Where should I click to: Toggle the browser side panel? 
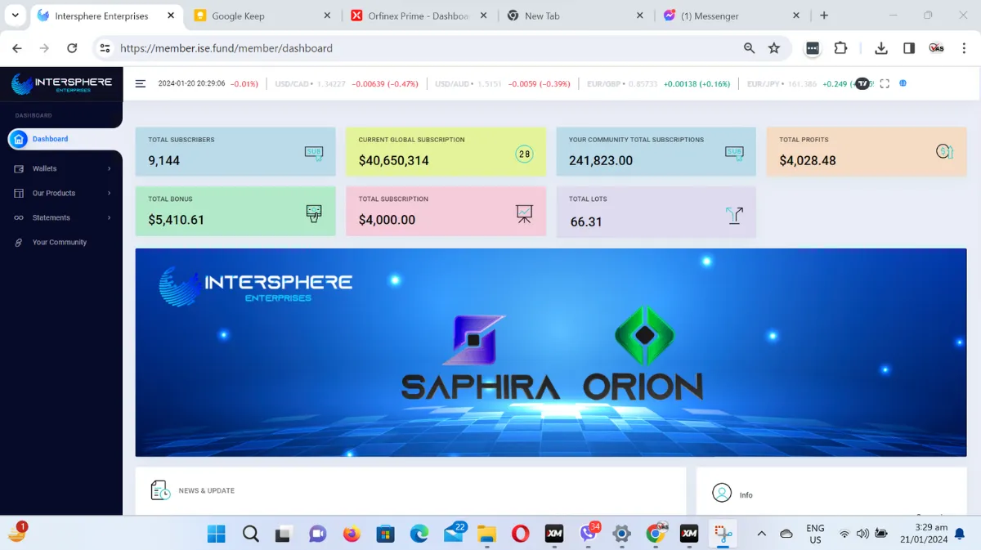[x=909, y=48]
